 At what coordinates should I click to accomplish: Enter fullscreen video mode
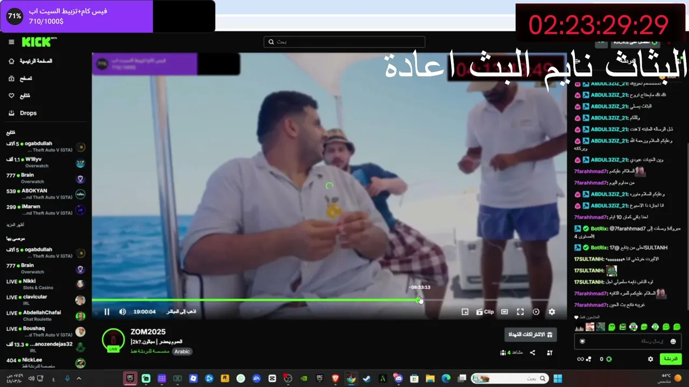click(520, 312)
